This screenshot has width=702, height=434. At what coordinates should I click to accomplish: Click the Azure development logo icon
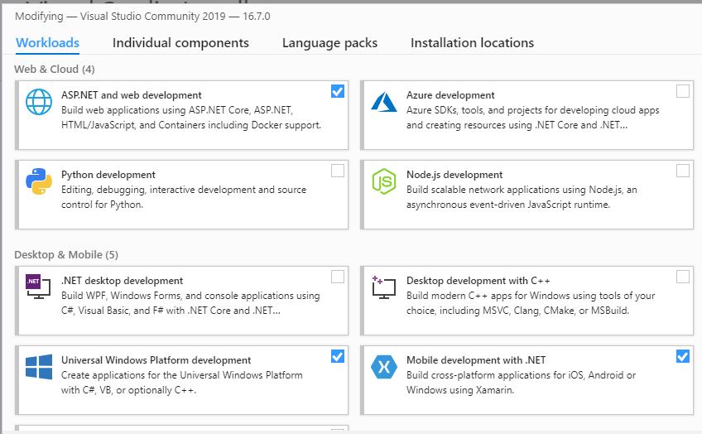(x=384, y=102)
